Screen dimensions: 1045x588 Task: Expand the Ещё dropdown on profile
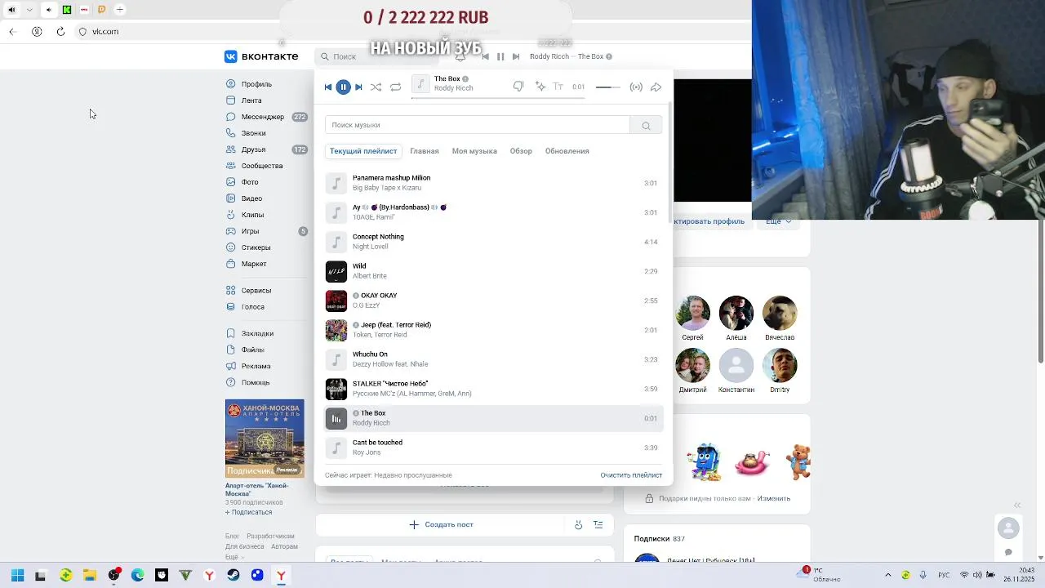(x=779, y=221)
